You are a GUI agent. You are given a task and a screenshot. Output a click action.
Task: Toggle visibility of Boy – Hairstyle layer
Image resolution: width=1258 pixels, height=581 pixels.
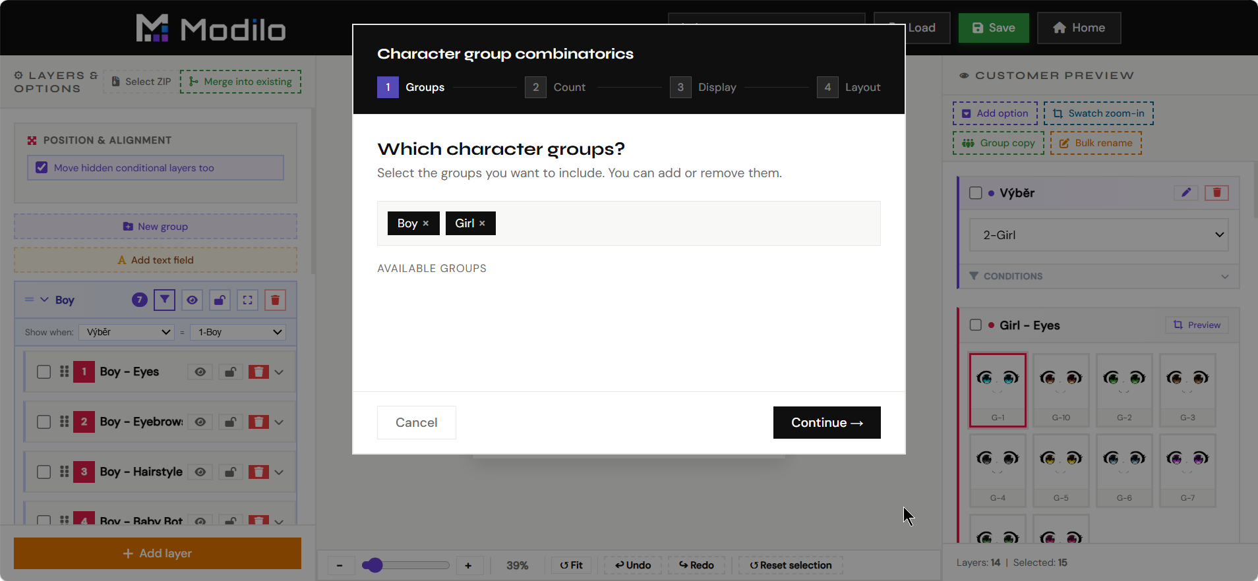tap(200, 472)
